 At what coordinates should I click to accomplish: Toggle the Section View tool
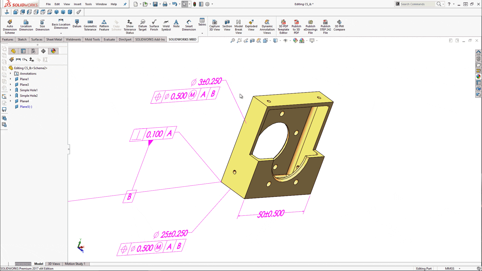click(x=227, y=25)
